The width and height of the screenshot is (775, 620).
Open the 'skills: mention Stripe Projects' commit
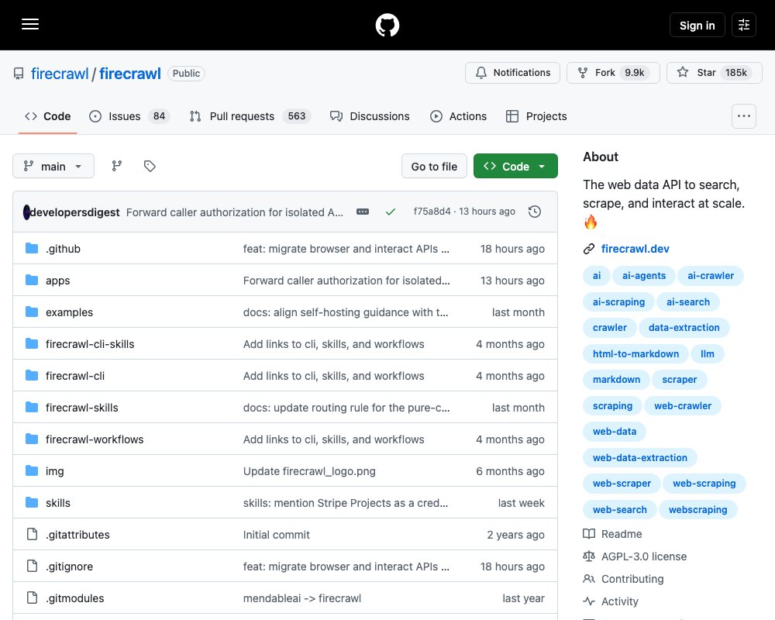point(346,503)
